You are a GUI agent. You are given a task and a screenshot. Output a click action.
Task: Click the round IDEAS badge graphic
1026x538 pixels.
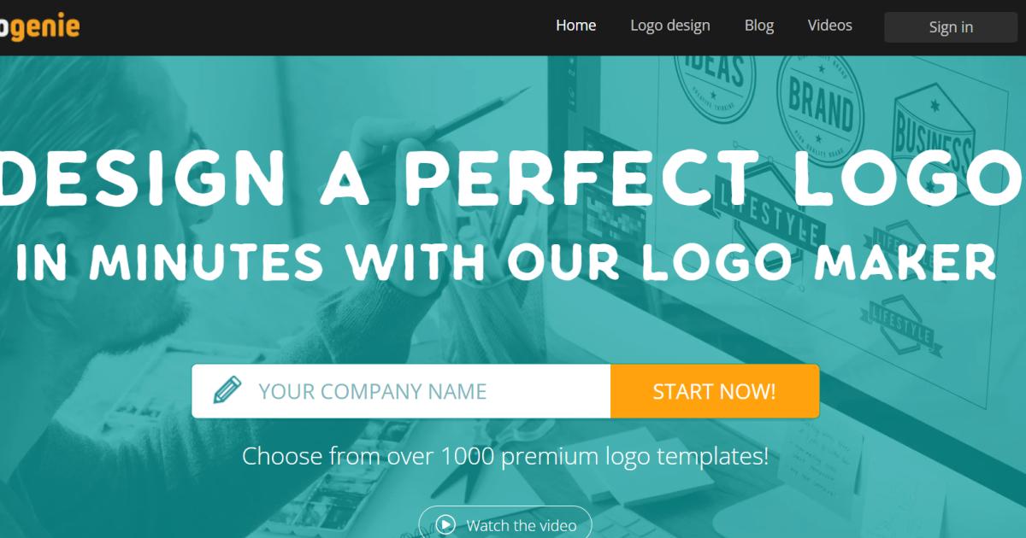tap(714, 81)
